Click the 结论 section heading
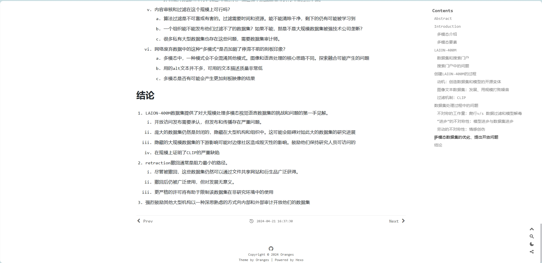 click(145, 95)
